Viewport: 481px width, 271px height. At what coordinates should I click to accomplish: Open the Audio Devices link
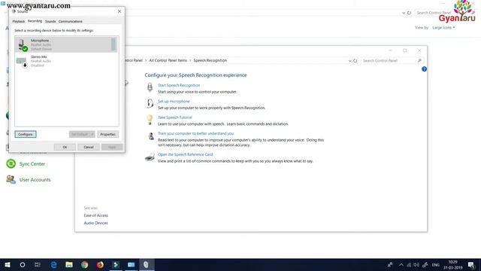pyautogui.click(x=95, y=223)
